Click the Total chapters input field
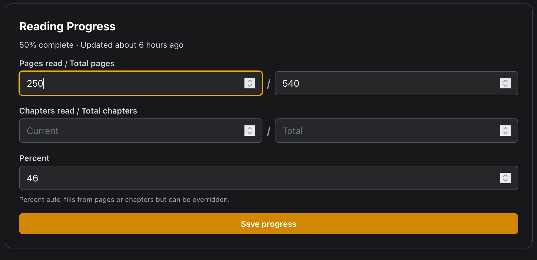This screenshot has height=260, width=537. [385, 131]
